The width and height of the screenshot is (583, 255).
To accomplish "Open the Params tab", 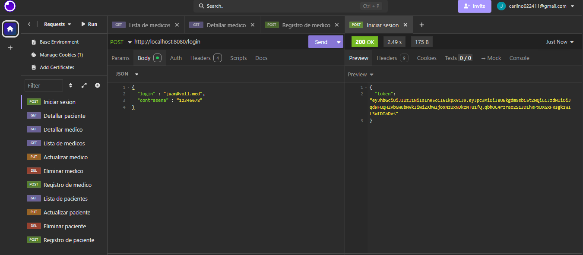I will (x=120, y=58).
